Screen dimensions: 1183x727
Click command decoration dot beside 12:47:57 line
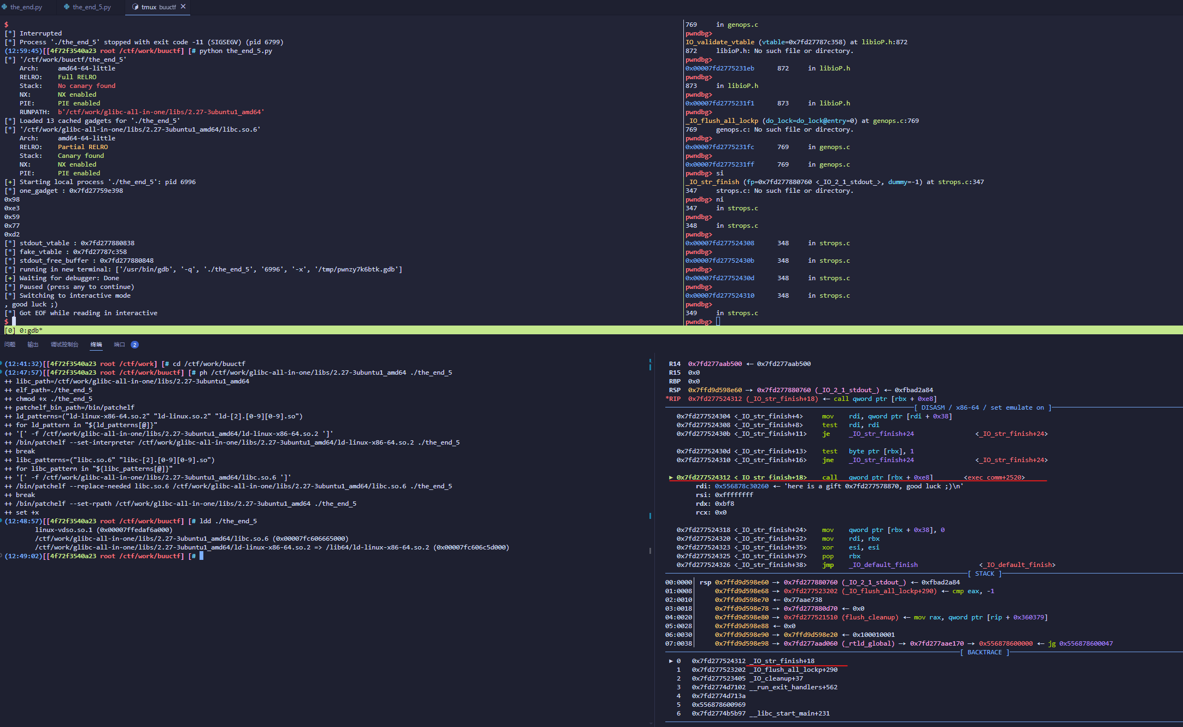point(1,373)
